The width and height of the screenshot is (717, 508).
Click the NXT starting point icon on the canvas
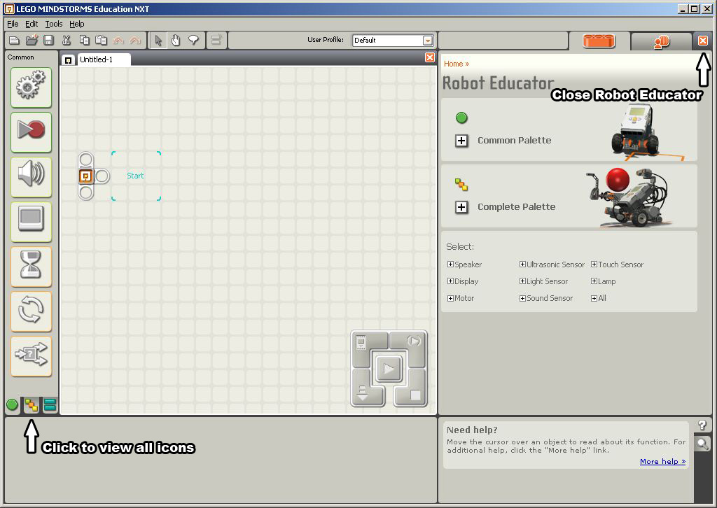click(x=86, y=176)
